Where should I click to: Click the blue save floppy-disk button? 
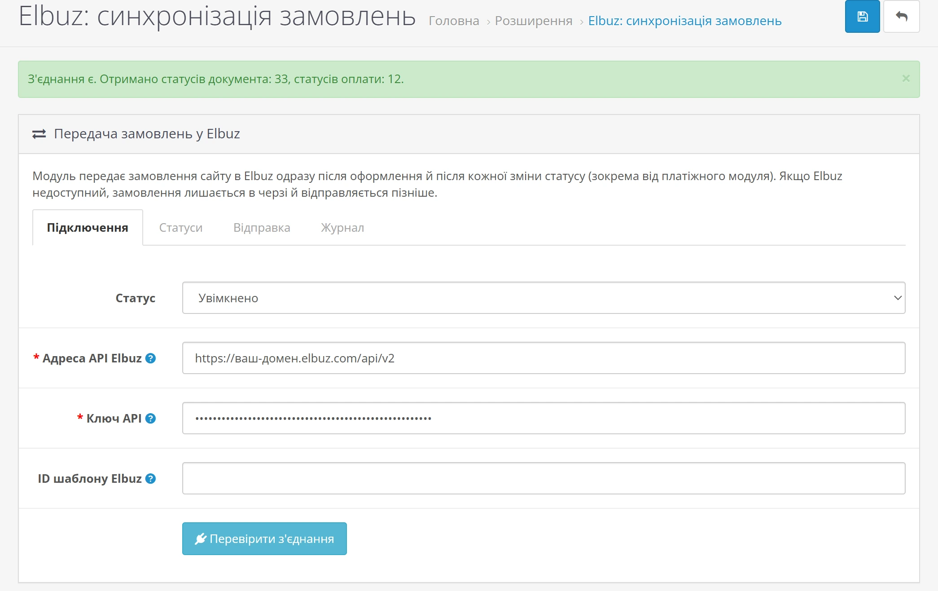pos(862,17)
